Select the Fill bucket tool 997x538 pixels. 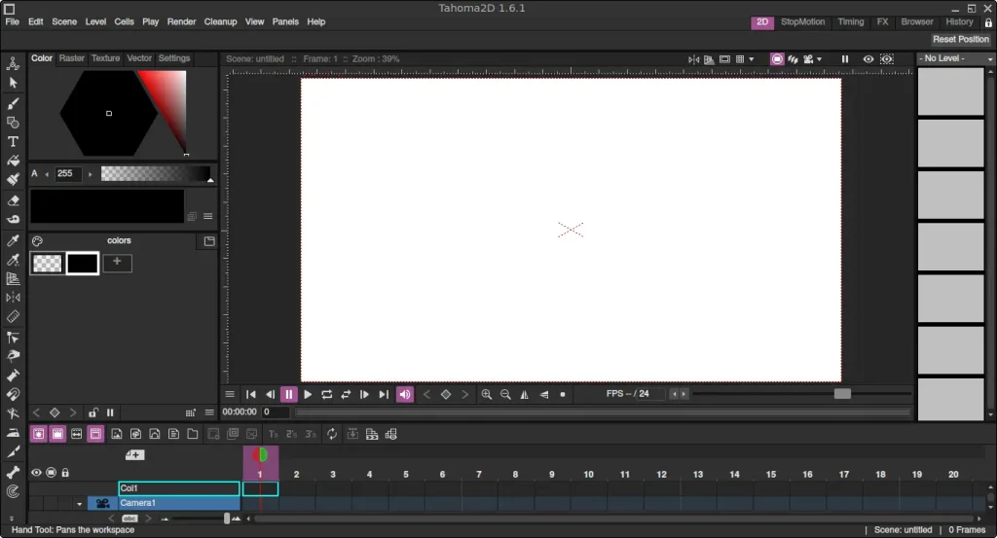(13, 161)
